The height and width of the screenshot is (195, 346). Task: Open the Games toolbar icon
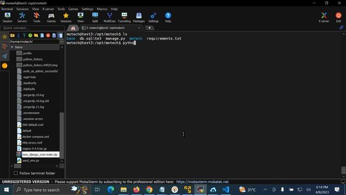coord(51,17)
